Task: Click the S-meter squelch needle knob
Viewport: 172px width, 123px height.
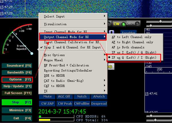Action: click(x=32, y=53)
